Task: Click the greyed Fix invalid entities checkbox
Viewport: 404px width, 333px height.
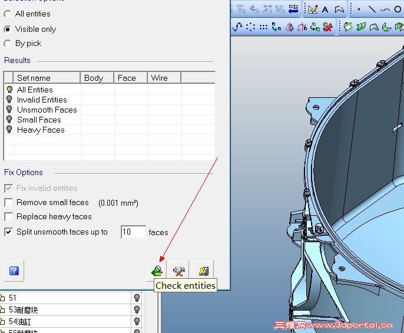Action: pos(8,188)
